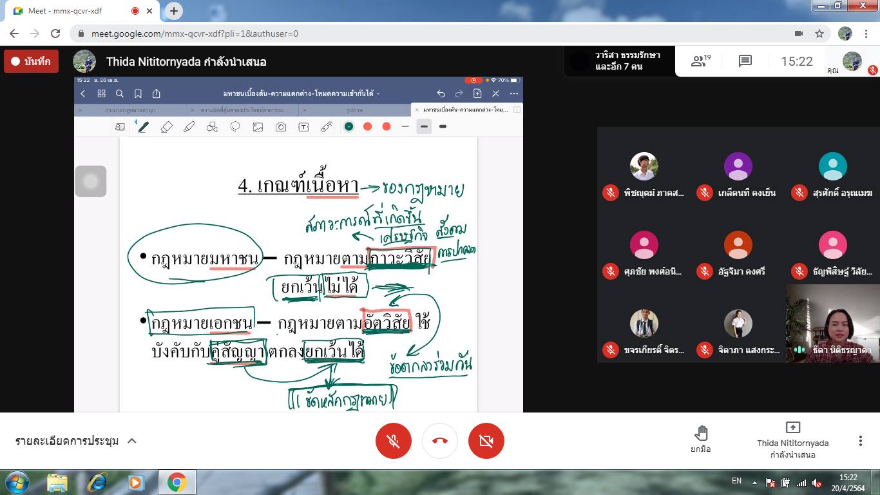The image size is (880, 495).
Task: Click the camera indicator in address bar
Action: [x=799, y=34]
